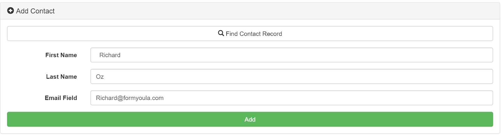
Task: Focus the Email Field input box
Action: (292, 98)
